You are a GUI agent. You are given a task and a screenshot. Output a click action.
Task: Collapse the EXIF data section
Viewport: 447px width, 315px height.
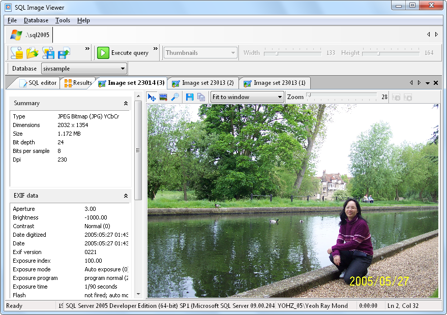tap(126, 196)
